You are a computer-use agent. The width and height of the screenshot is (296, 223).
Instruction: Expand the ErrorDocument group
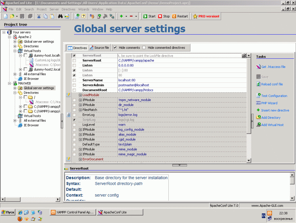80,159
